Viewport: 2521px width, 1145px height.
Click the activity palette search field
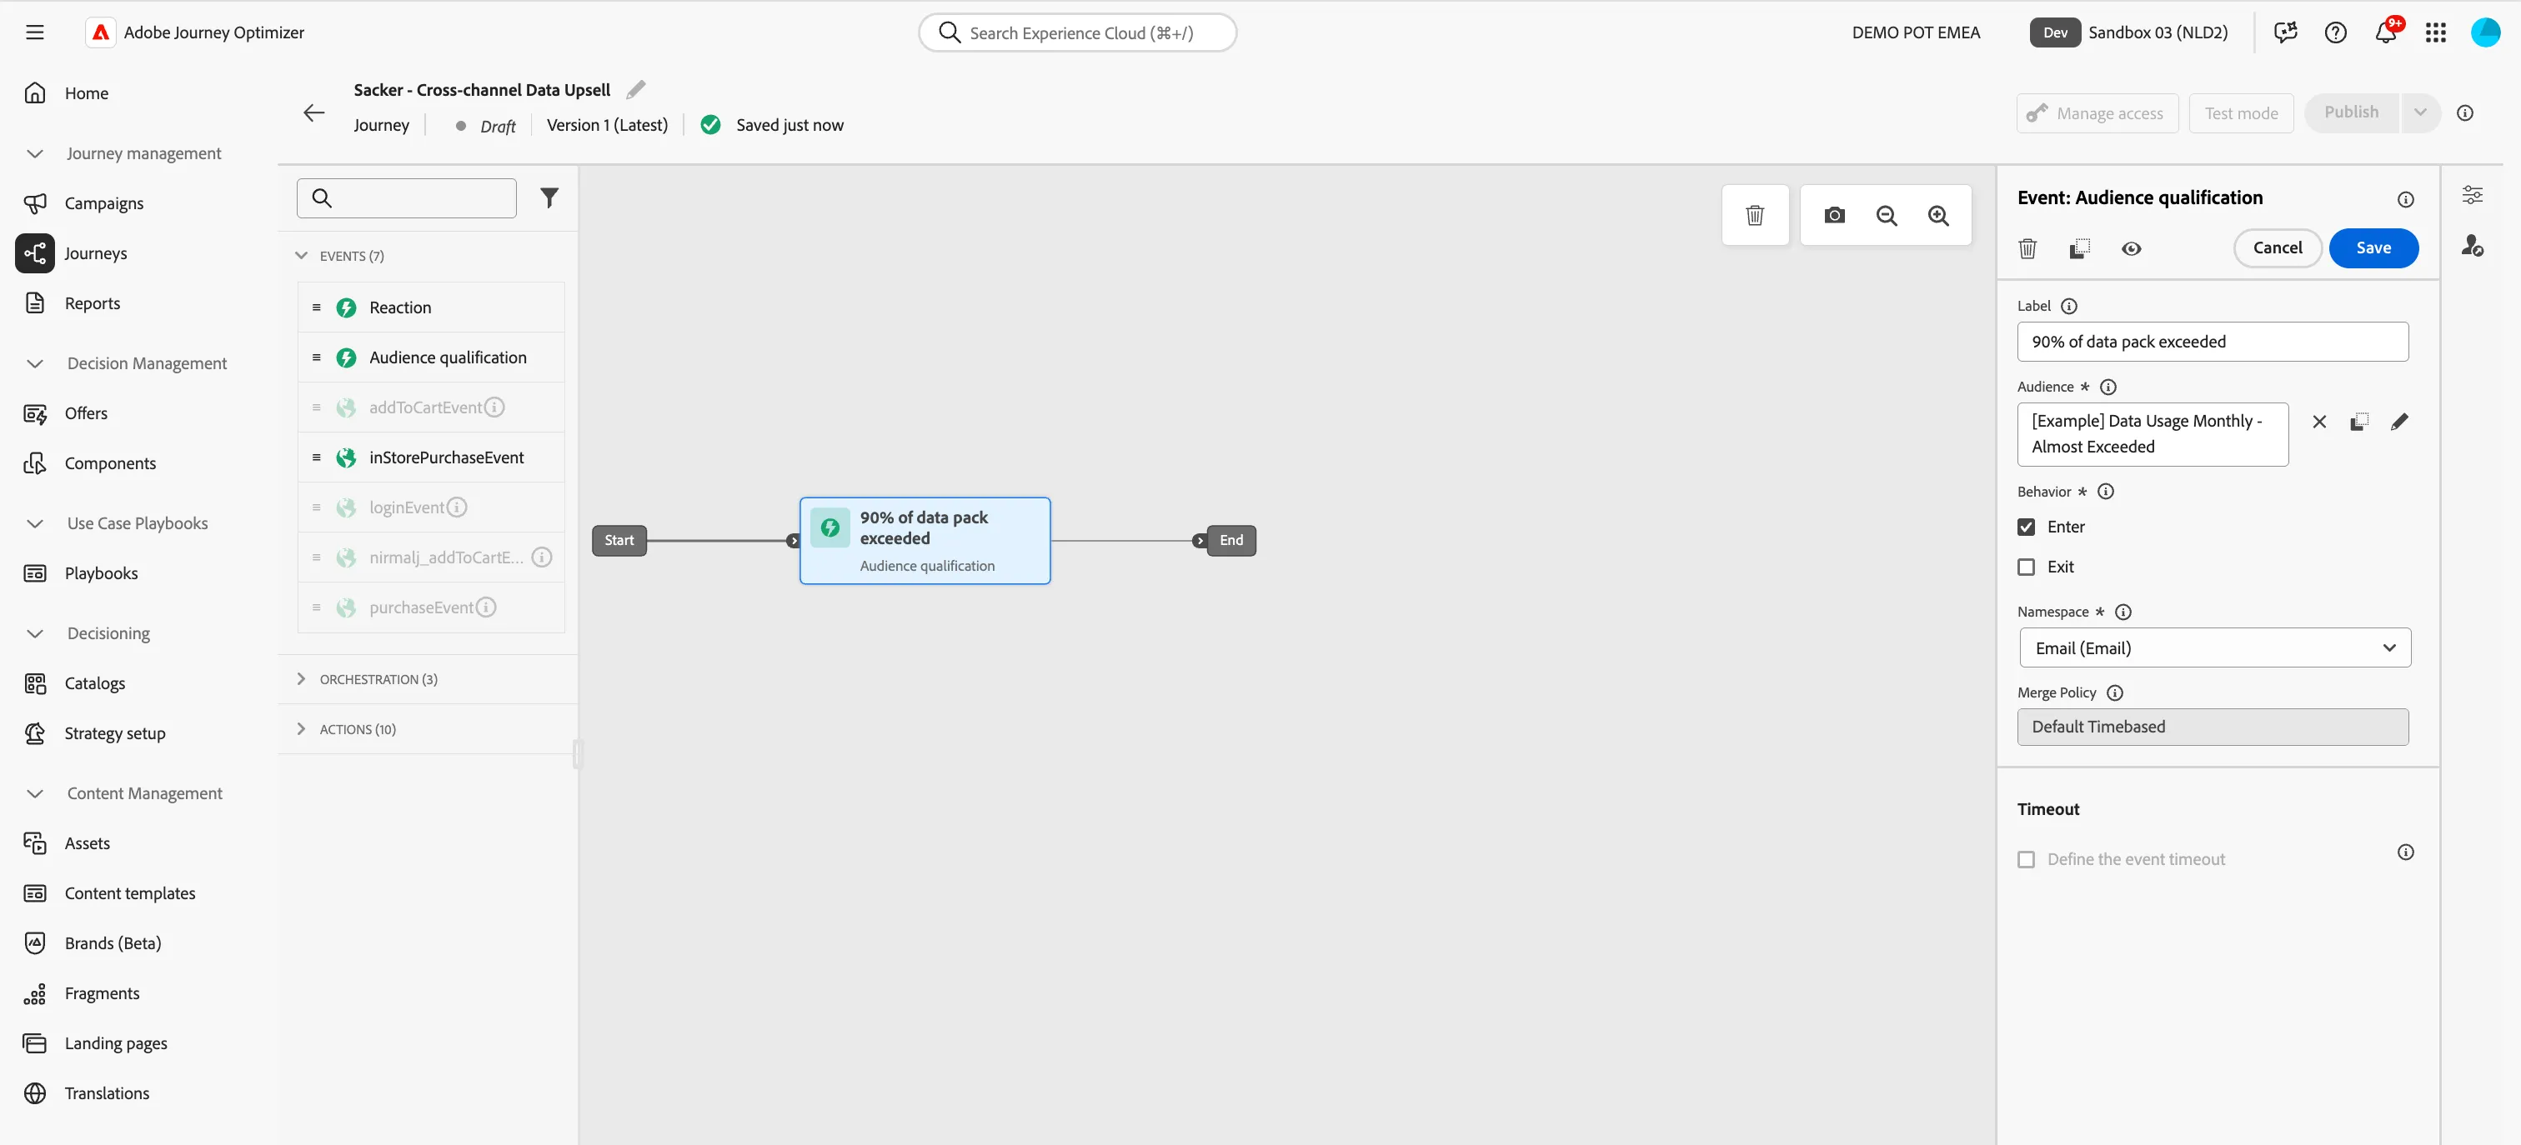point(407,198)
